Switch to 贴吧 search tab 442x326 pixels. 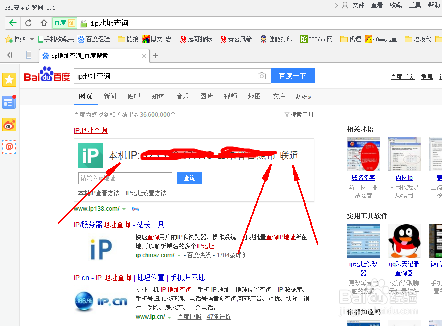[134, 97]
